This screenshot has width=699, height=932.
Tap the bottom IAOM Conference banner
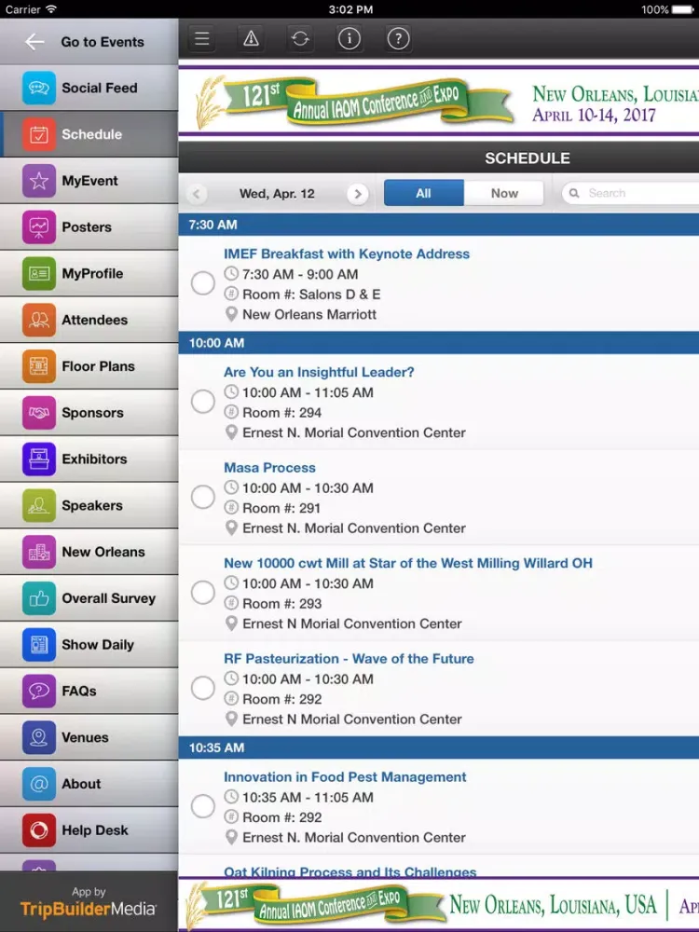(x=439, y=905)
